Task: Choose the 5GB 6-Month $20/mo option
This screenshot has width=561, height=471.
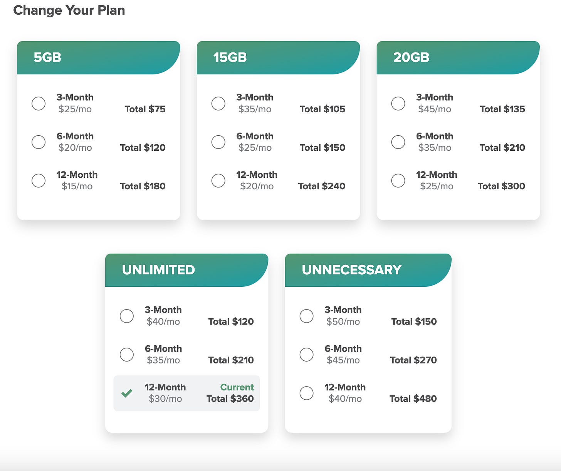Action: 39,142
